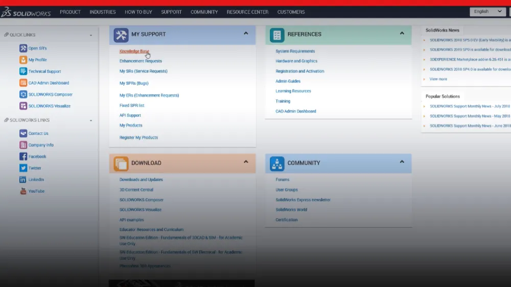The width and height of the screenshot is (511, 287).
Task: Open the Resource Center menu
Action: 247,12
